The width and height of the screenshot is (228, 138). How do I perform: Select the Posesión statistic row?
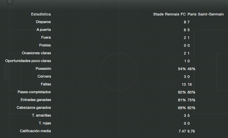(114, 69)
